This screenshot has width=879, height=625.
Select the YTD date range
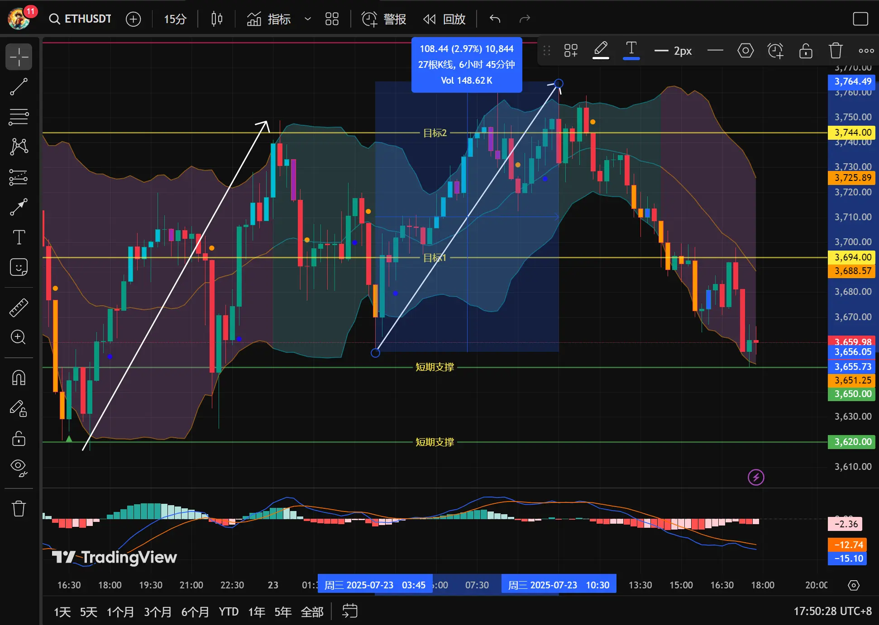229,612
